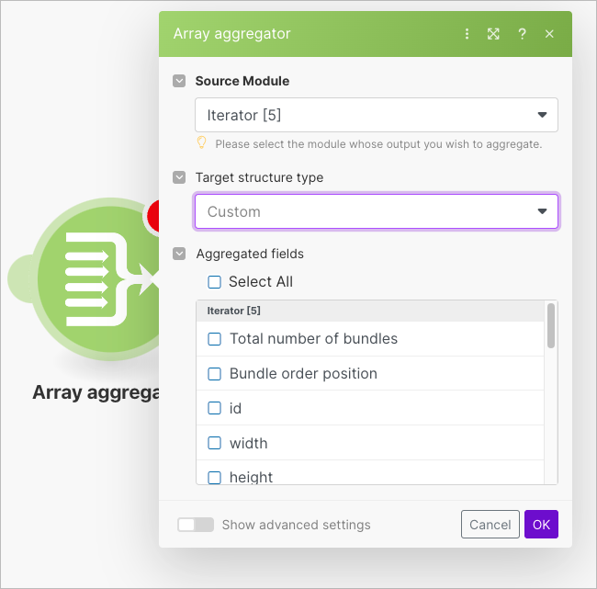Open help via the question mark icon
597x589 pixels.
(522, 34)
